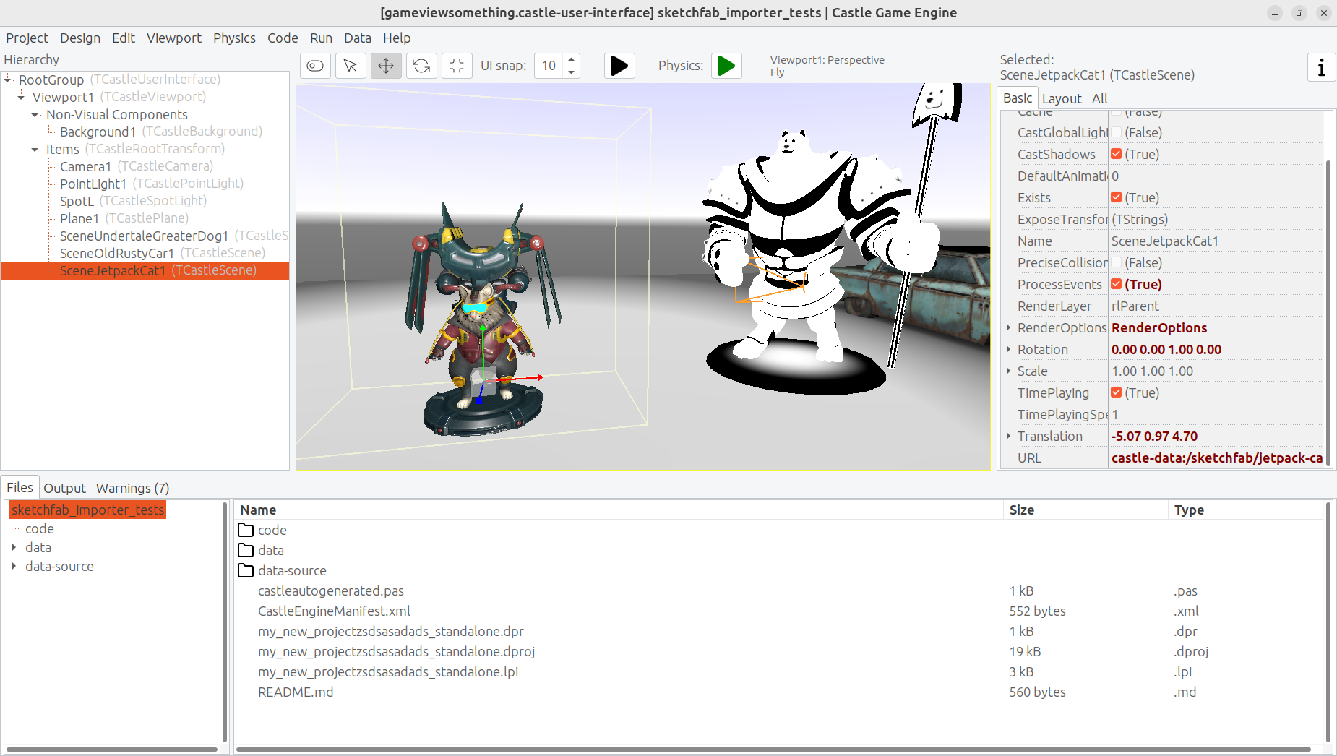Increase UI snap with the up stepper arrow
This screenshot has width=1337, height=756.
pyautogui.click(x=571, y=61)
